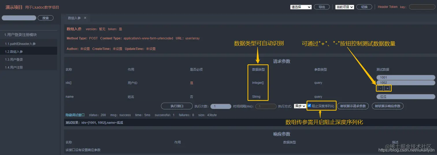Image resolution: width=437 pixels, height=155 pixels.
Task: Click ids[] parameter name cell
Action: point(68,83)
